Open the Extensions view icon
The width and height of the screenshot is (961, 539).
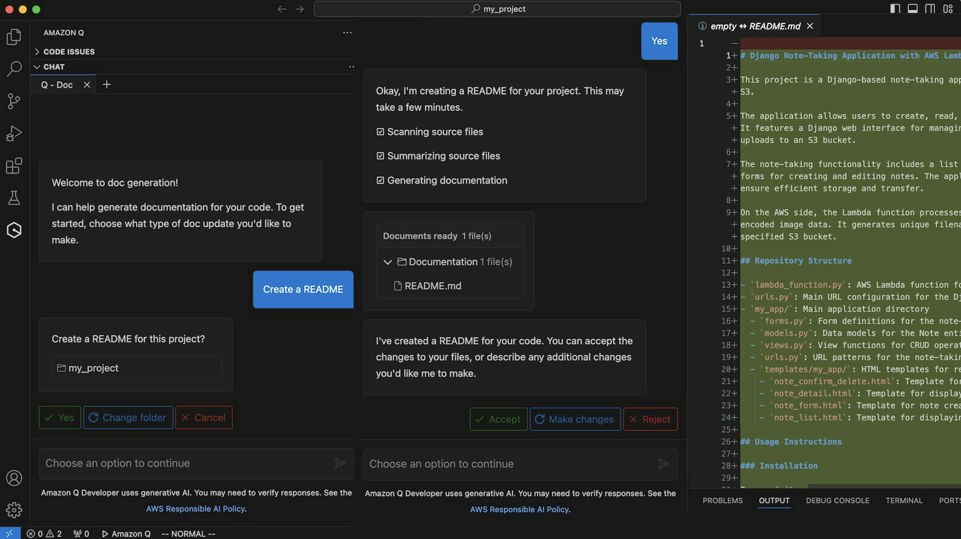[x=14, y=166]
